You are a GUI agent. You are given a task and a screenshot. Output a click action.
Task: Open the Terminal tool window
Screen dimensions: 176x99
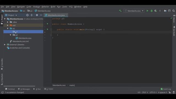point(10,89)
